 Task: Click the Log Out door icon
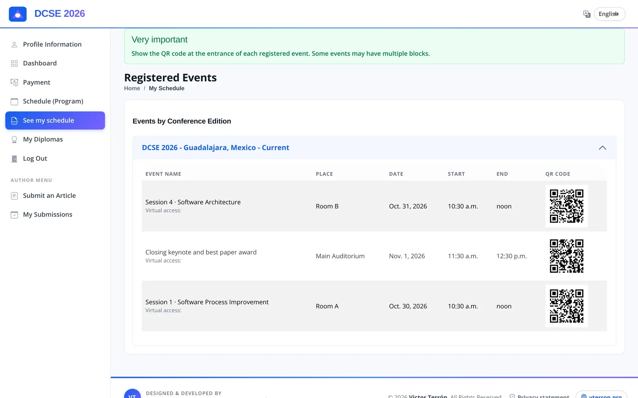[x=14, y=158]
